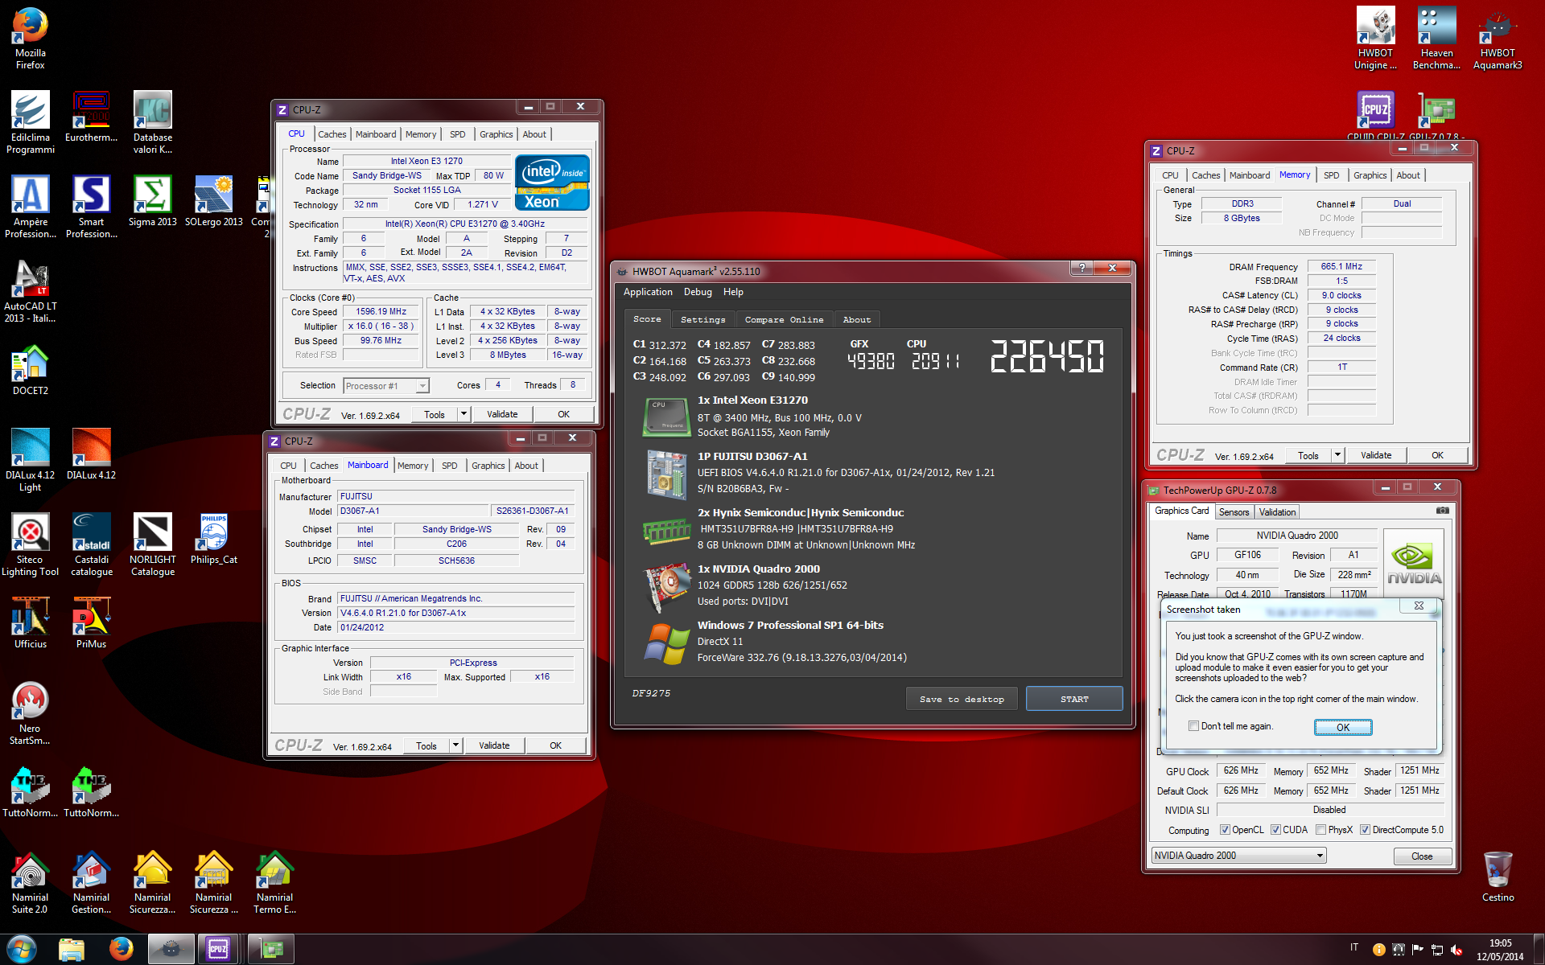Launch Namirial Suite 2.0 shortcut
The image size is (1545, 965).
30,882
